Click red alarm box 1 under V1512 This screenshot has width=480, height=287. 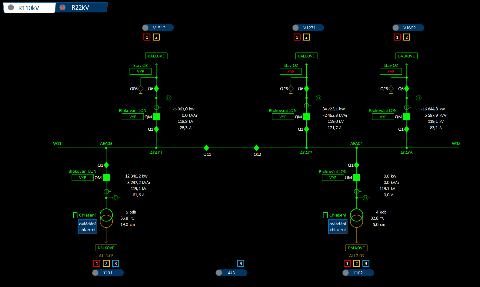pos(147,37)
